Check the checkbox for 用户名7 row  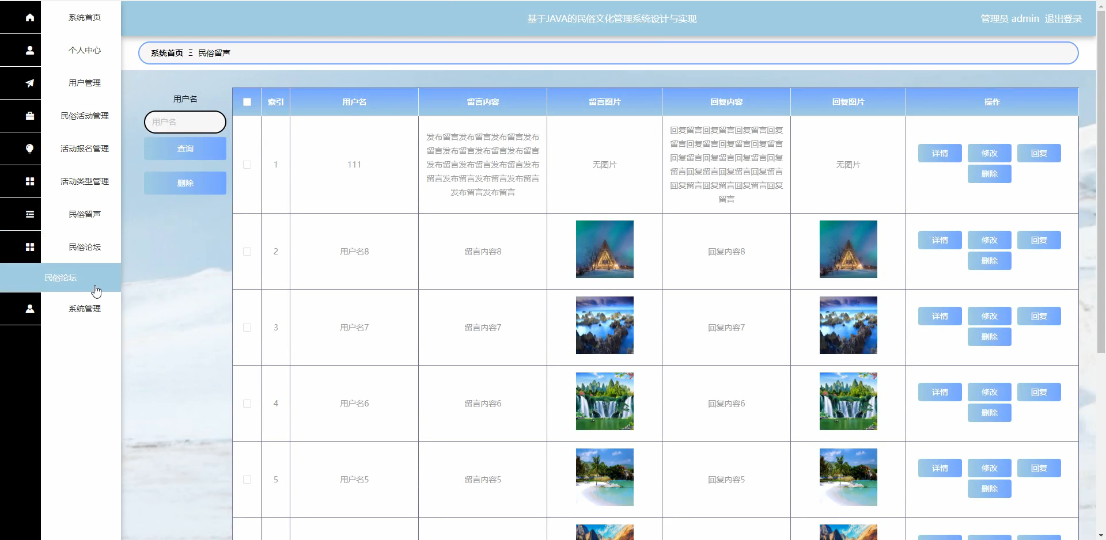coord(247,328)
